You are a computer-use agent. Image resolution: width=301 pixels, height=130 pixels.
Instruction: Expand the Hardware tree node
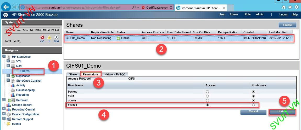click(x=4, y=100)
